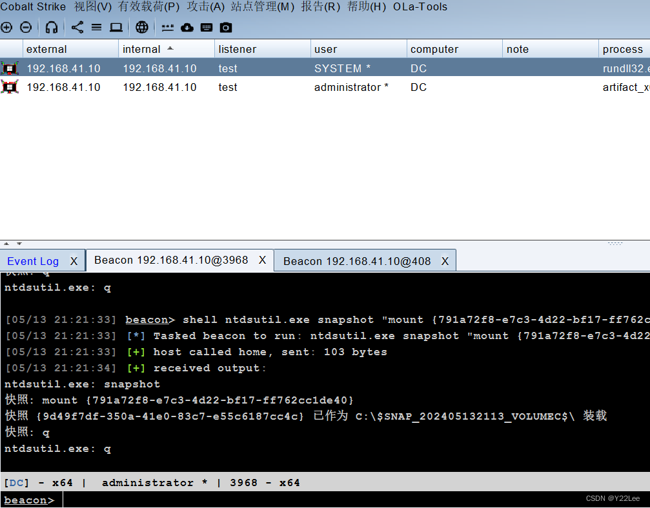Collapse top panel with the up arrow on splitter
Screen dimensions: 650x508
click(x=6, y=244)
